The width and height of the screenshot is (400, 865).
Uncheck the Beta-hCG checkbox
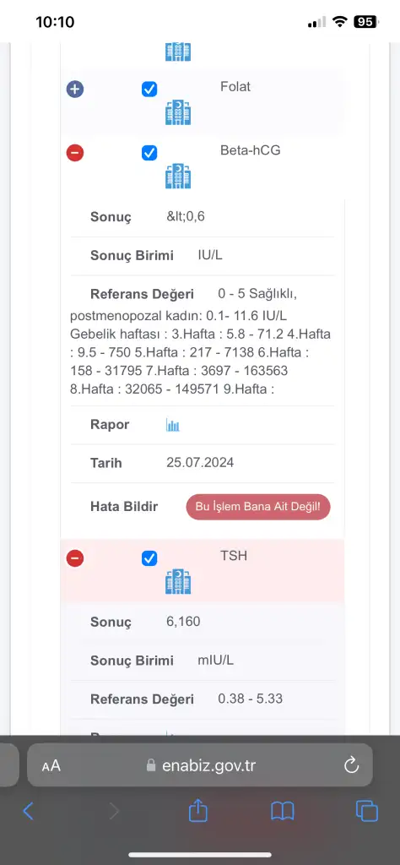point(149,153)
